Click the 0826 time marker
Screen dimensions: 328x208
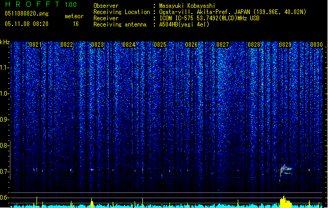click(191, 45)
